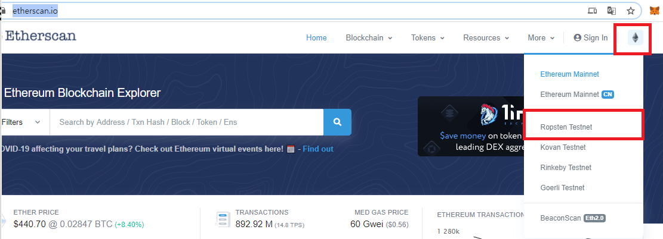The width and height of the screenshot is (663, 239).
Task: Click the 0.02847 BTC value
Action: pos(87,224)
